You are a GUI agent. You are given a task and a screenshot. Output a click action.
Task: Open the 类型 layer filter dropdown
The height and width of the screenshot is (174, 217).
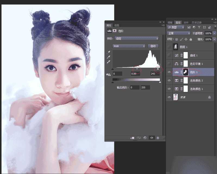pos(176,27)
